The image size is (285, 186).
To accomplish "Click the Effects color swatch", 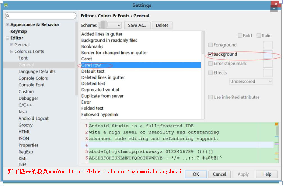I will 268,73.
